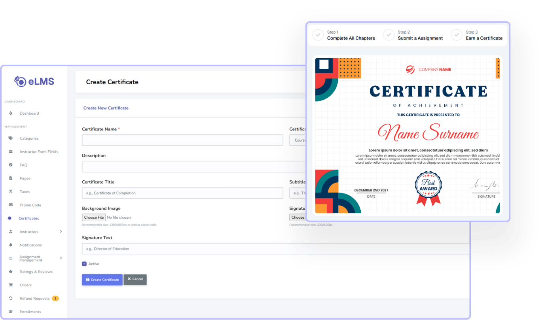This screenshot has height=320, width=548.
Task: Click the Orders shopping cart icon
Action: pos(11,285)
